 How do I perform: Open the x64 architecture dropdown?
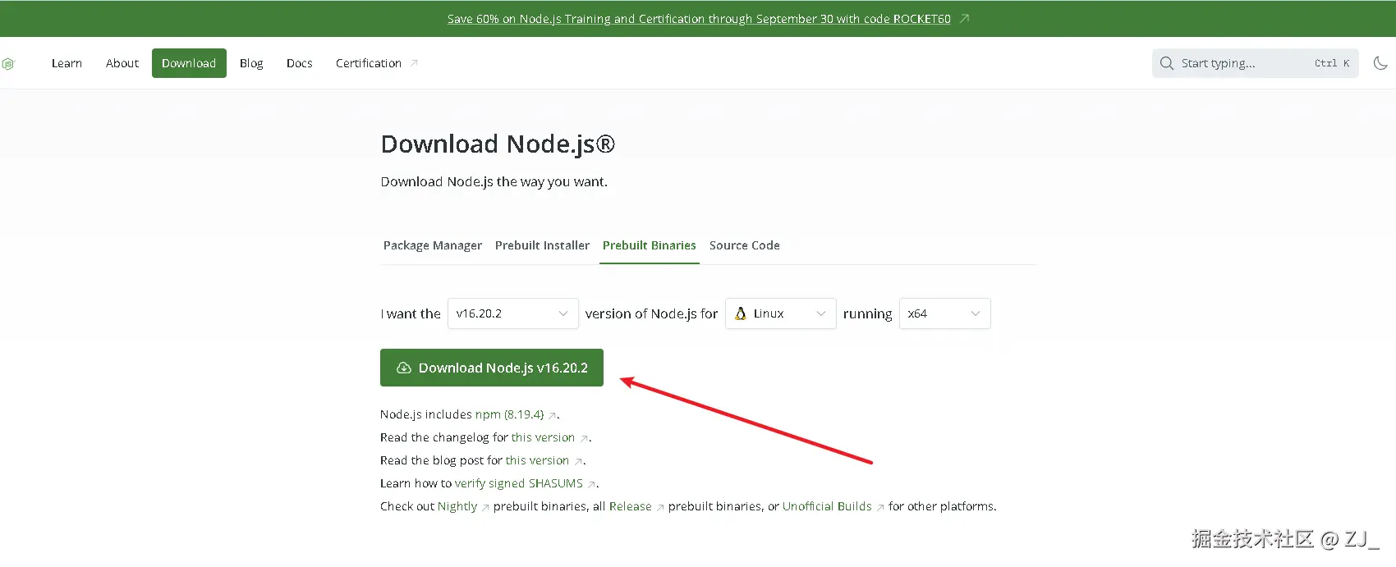945,313
